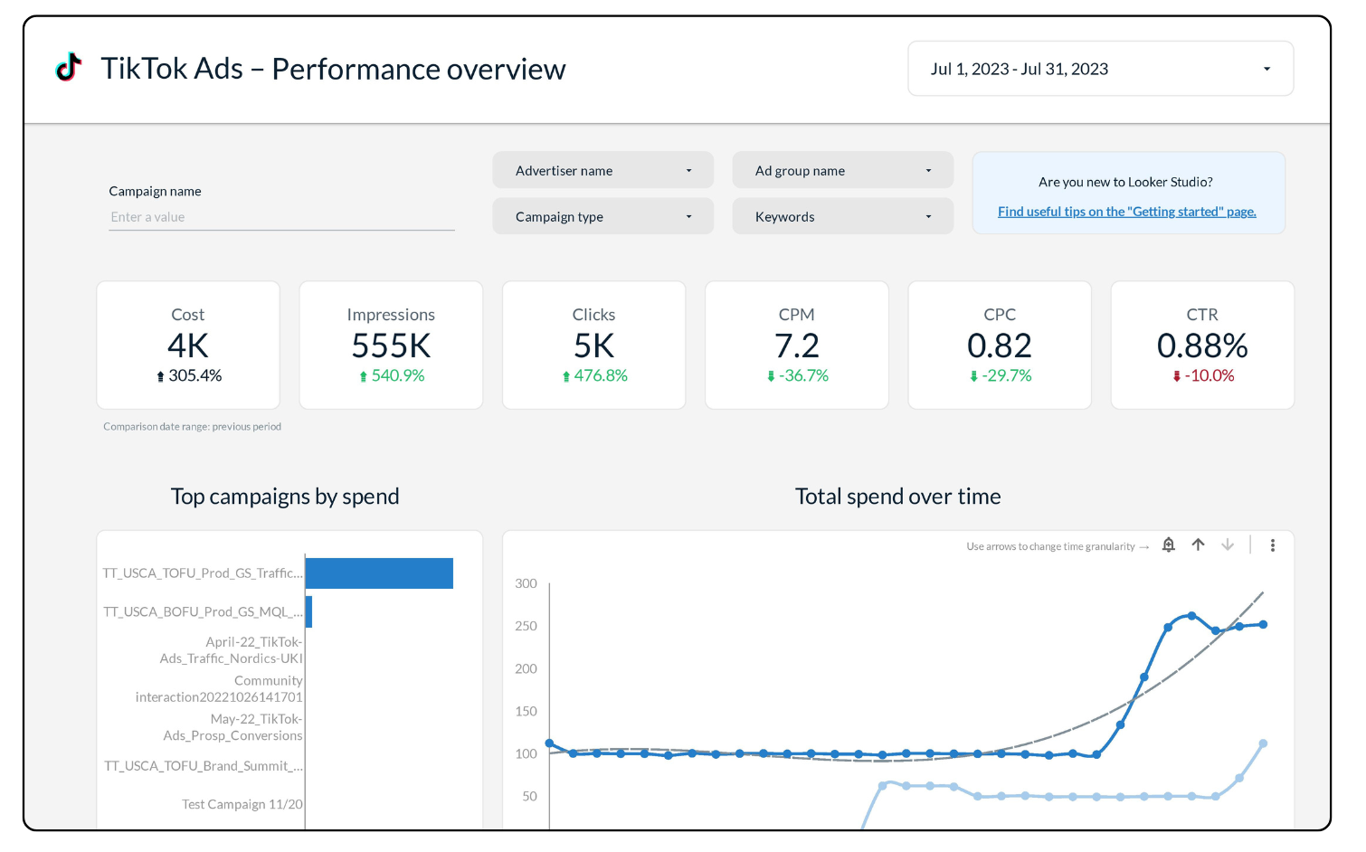Click the drill down arrow icon
The height and width of the screenshot is (852, 1366).
tap(1228, 544)
